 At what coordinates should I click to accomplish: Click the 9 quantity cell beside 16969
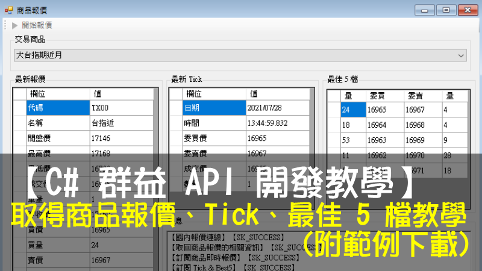[x=455, y=140]
